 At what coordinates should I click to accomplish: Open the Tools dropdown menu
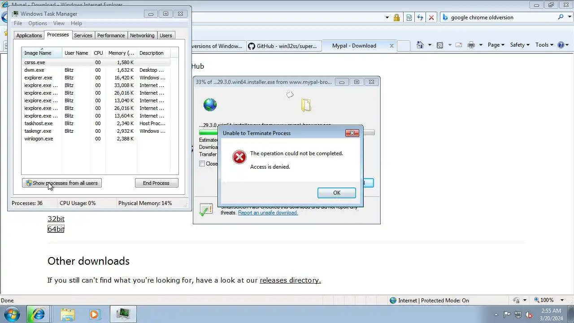click(x=545, y=45)
